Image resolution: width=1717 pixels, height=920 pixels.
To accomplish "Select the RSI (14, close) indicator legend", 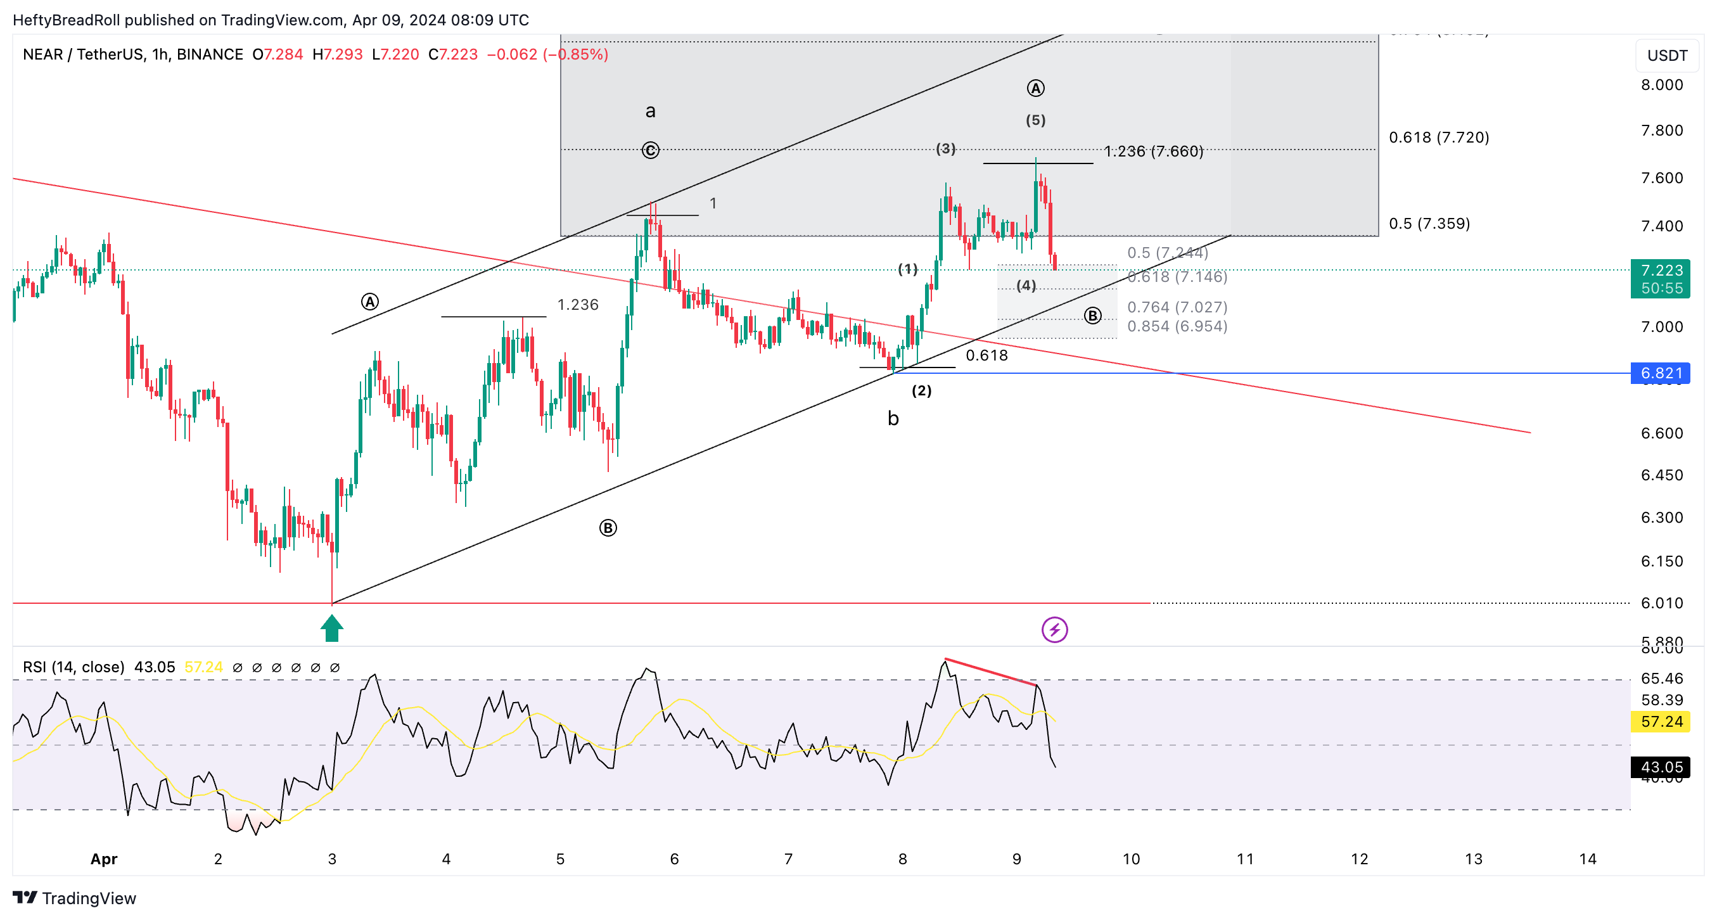I will tap(73, 667).
